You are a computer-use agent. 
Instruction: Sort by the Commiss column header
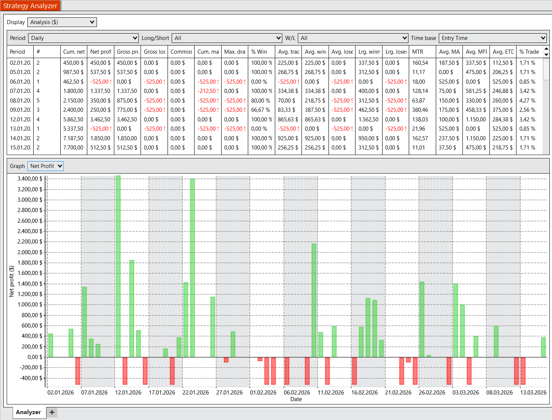[181, 52]
